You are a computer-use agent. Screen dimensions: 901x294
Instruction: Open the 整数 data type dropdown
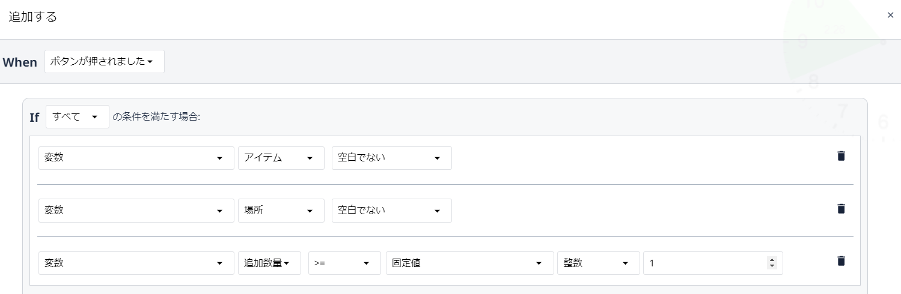pos(599,263)
